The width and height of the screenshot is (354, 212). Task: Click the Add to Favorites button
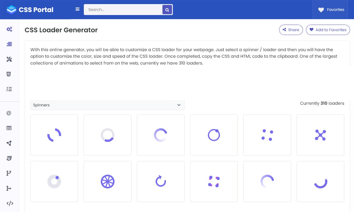(x=328, y=30)
